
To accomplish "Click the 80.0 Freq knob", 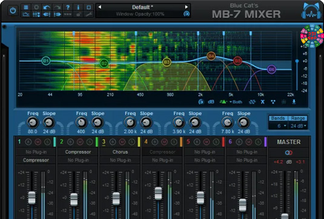I will tap(33, 122).
